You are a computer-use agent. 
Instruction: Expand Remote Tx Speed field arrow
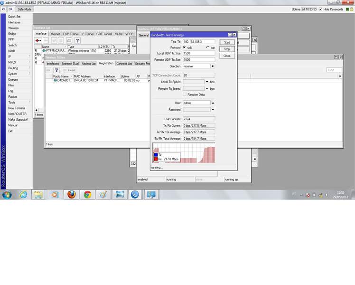[x=207, y=88]
